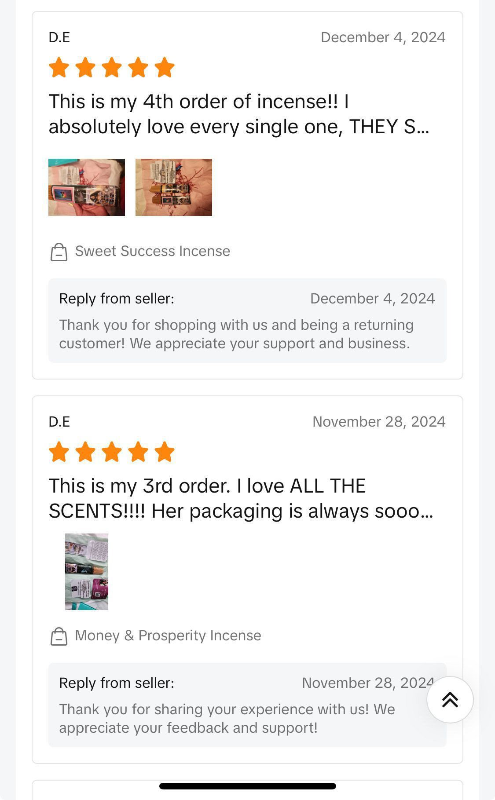Tap the home indicator bar at screen bottom
495x800 pixels.
(248, 786)
